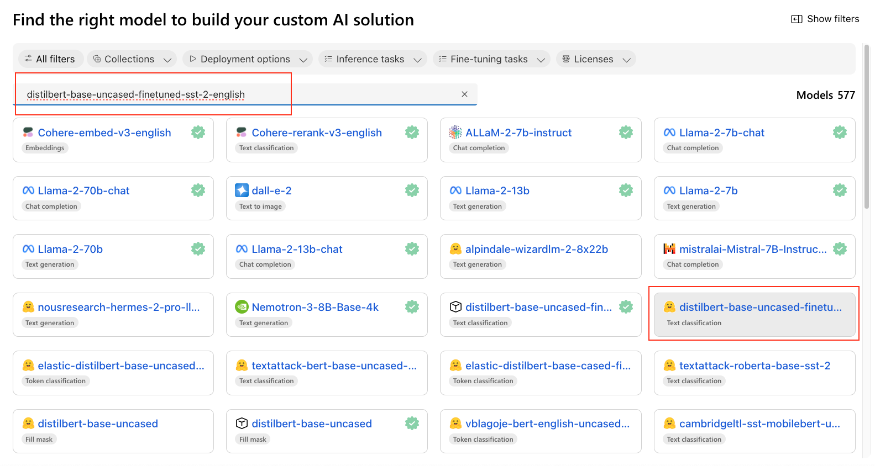The image size is (875, 466).
Task: Click Hugging Face icon on nousresearch-hermes-2-pro card
Action: click(x=28, y=307)
